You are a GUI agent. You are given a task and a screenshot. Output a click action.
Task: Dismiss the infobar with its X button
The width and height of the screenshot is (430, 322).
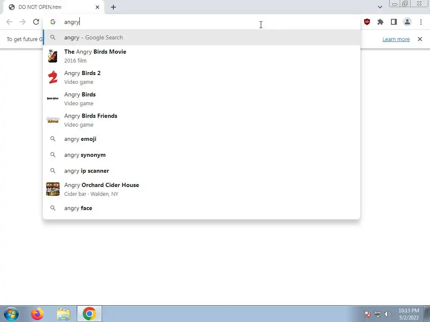click(420, 39)
